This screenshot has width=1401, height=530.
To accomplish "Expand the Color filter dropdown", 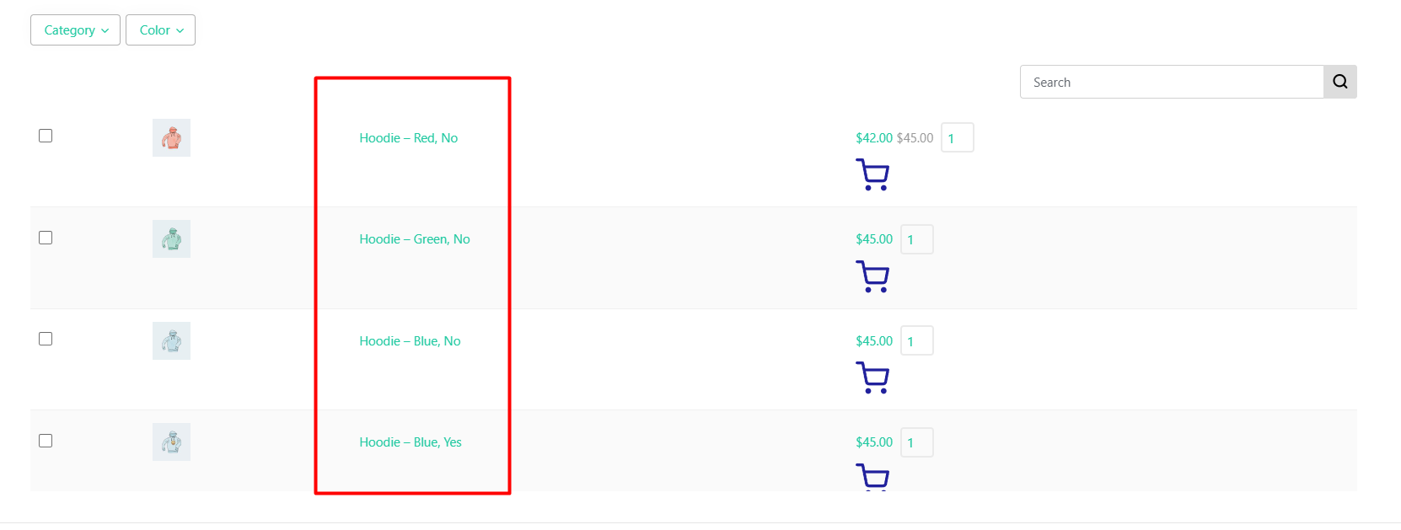I will click(160, 30).
